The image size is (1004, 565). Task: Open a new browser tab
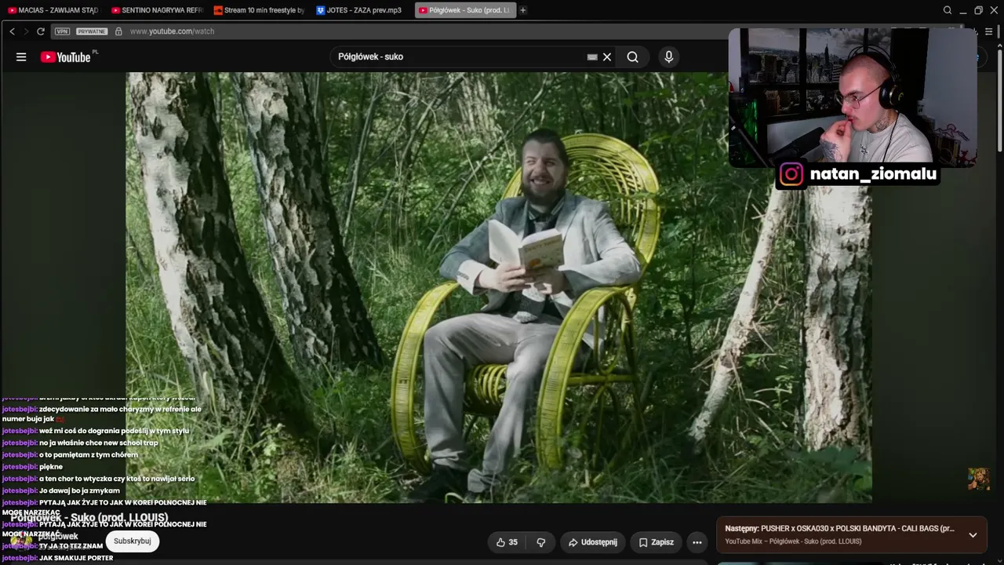tap(523, 10)
